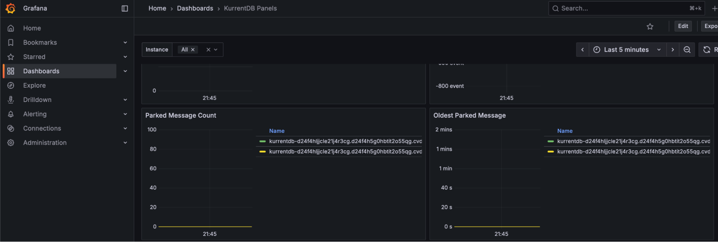Expand the Administration sidebar section
The height and width of the screenshot is (242, 718).
[125, 143]
